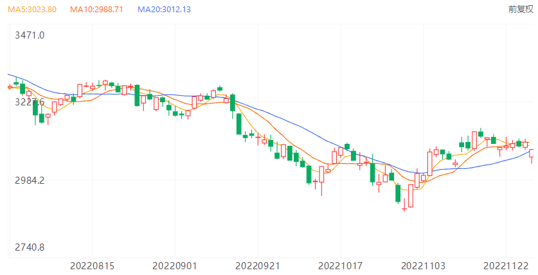Click the 3227.6 price axis label
Viewport: 538px width, 275px height.
(30, 102)
